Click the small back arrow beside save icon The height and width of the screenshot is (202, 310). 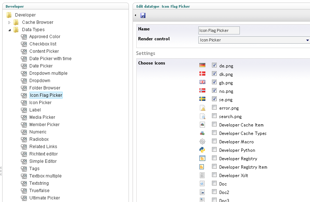136,15
